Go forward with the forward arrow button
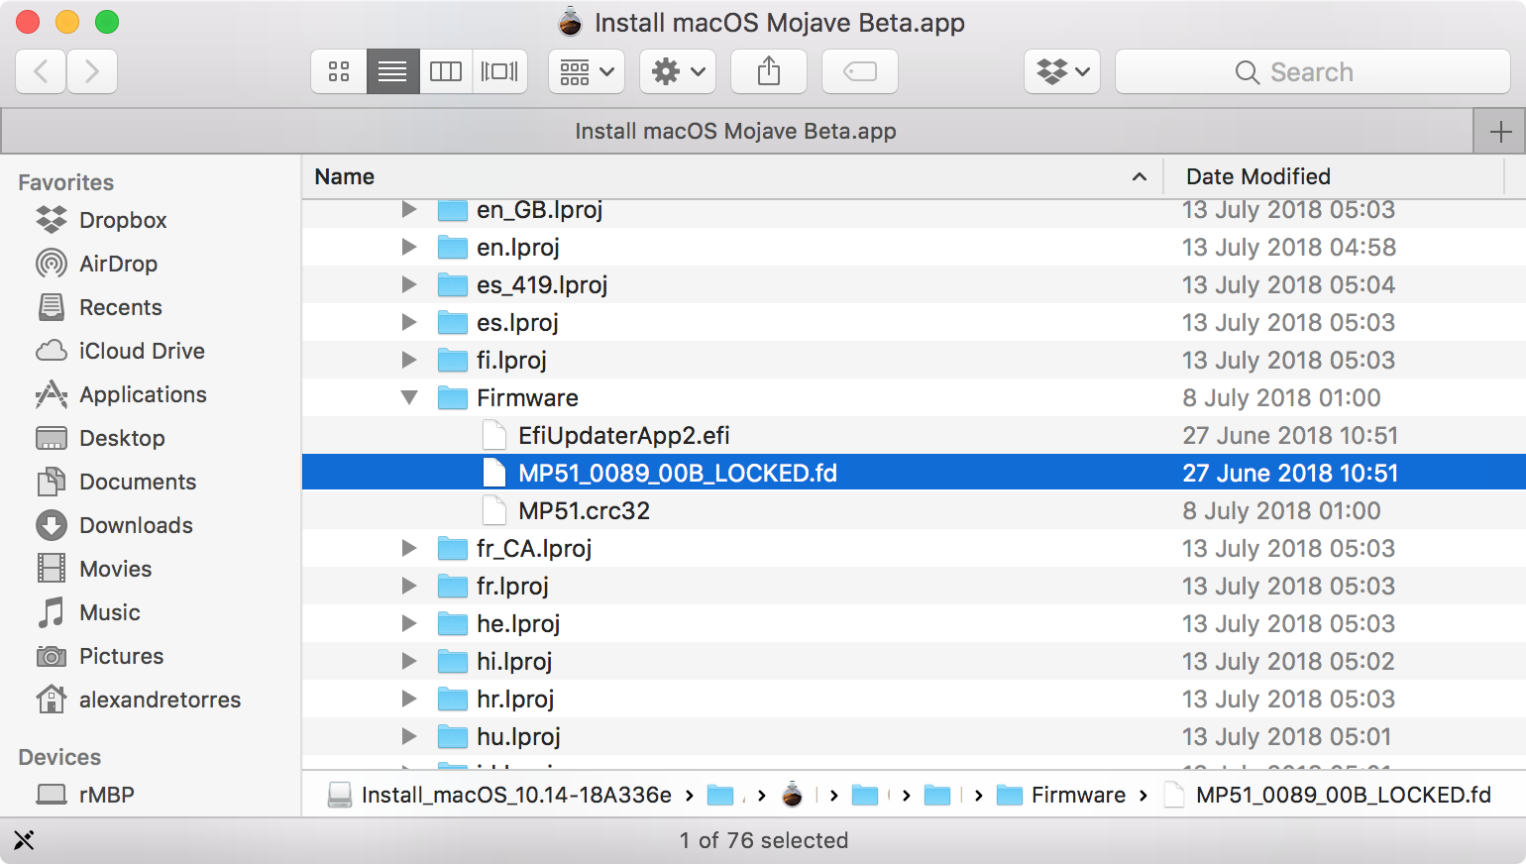The height and width of the screenshot is (864, 1526). coord(92,71)
